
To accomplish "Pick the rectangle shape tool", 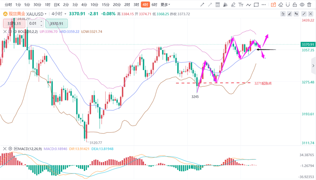I will tap(256, 4).
